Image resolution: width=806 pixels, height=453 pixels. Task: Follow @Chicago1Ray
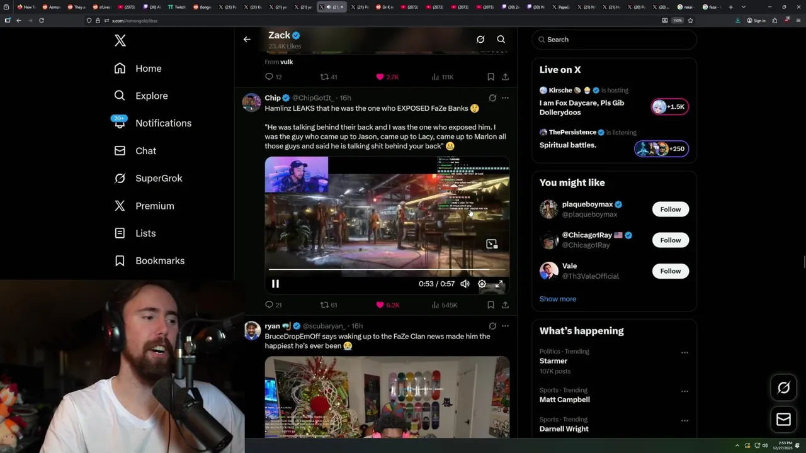[x=671, y=240]
